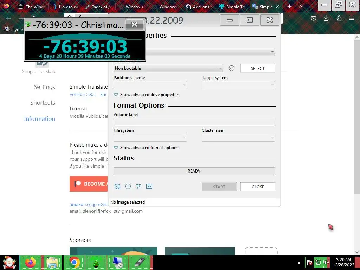The width and height of the screenshot is (360, 270).
Task: List all Firefox tabs with chevron
Action: pyautogui.click(x=302, y=6)
